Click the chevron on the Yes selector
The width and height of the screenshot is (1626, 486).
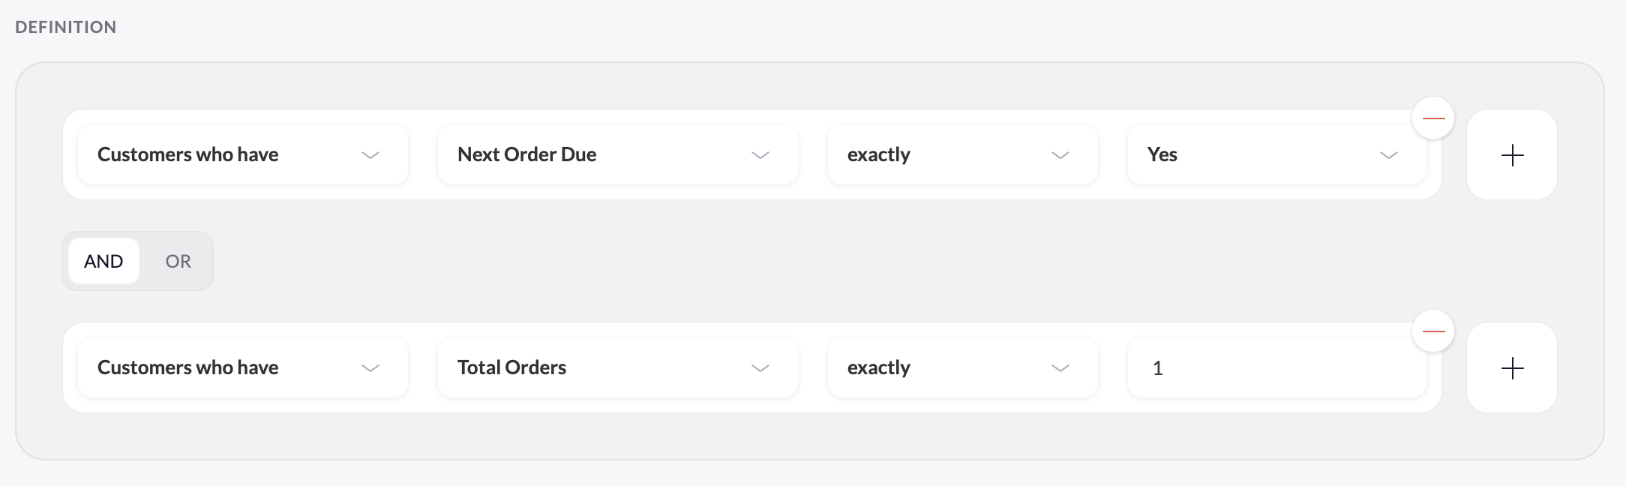pyautogui.click(x=1388, y=154)
